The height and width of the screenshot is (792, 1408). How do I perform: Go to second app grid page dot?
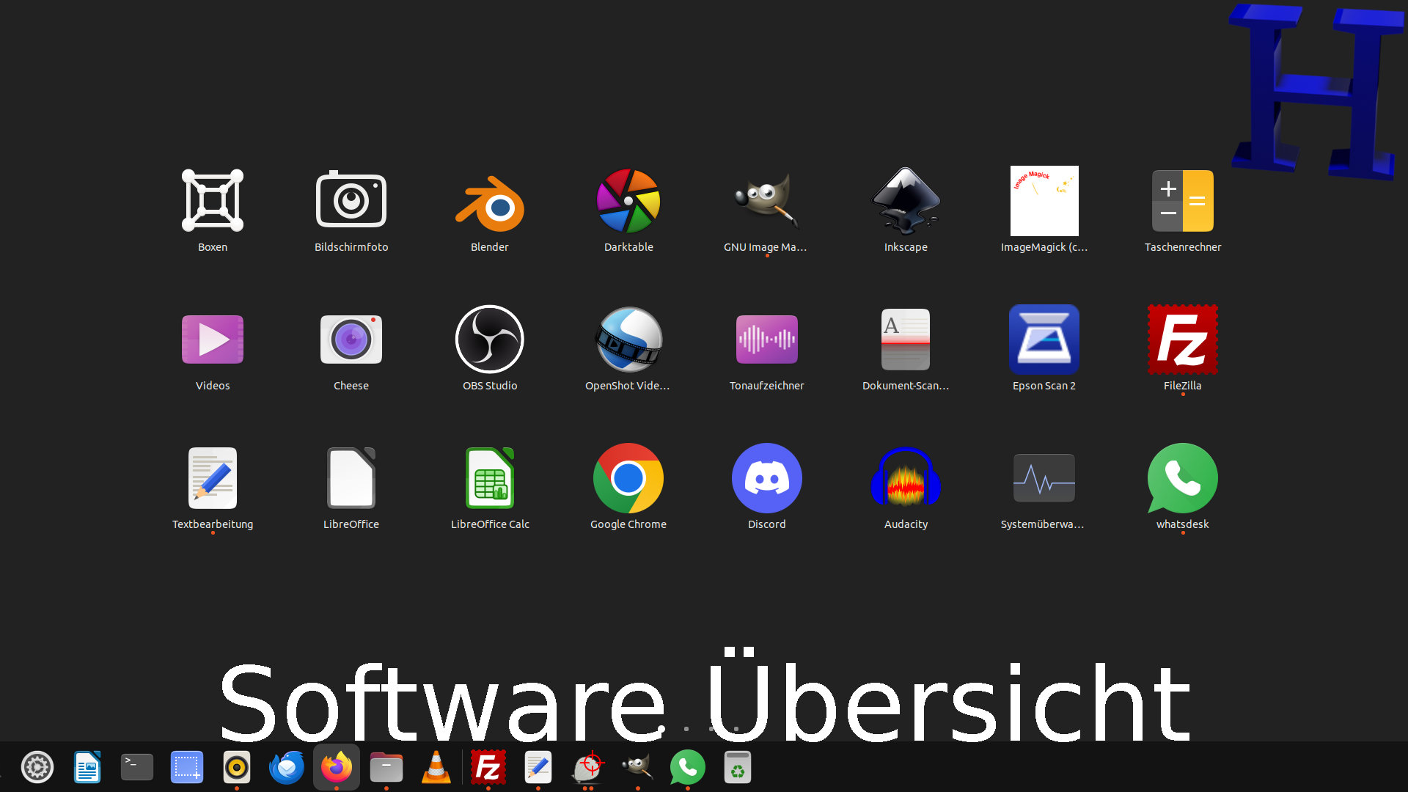[686, 729]
